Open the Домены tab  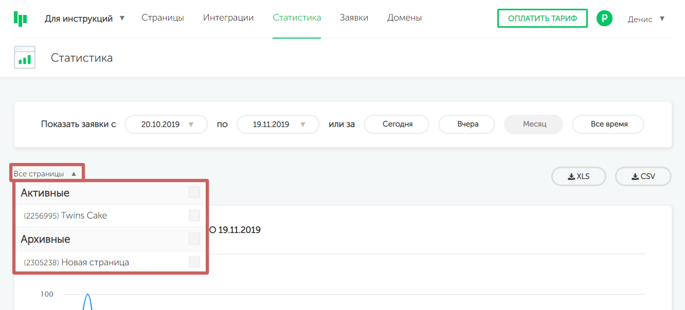pos(404,18)
